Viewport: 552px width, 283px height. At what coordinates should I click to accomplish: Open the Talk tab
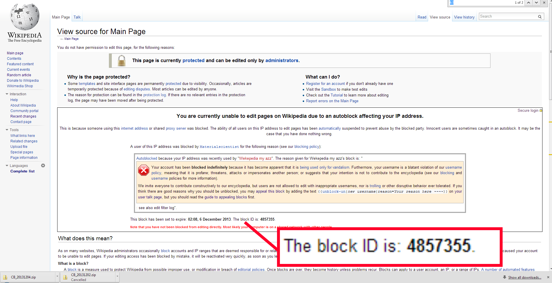77,17
